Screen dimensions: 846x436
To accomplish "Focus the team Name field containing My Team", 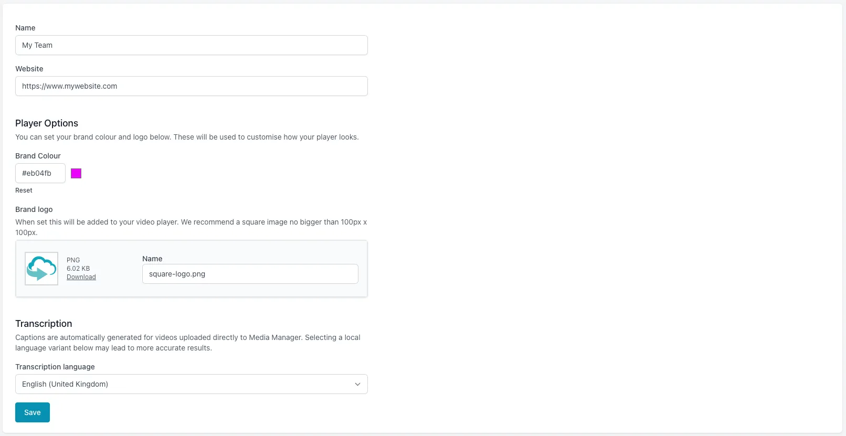I will 191,45.
